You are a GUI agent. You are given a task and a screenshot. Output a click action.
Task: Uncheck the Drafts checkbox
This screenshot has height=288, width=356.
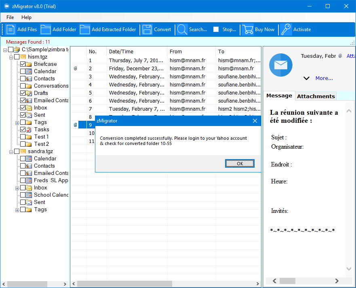pos(23,93)
